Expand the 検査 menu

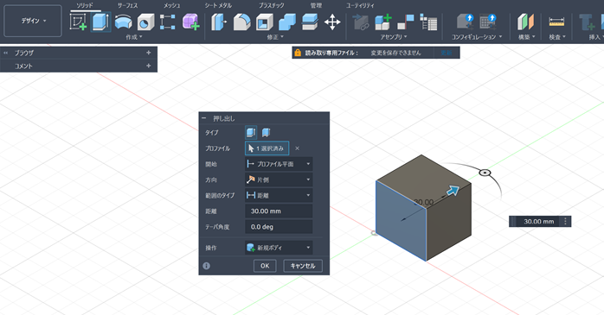coord(557,37)
